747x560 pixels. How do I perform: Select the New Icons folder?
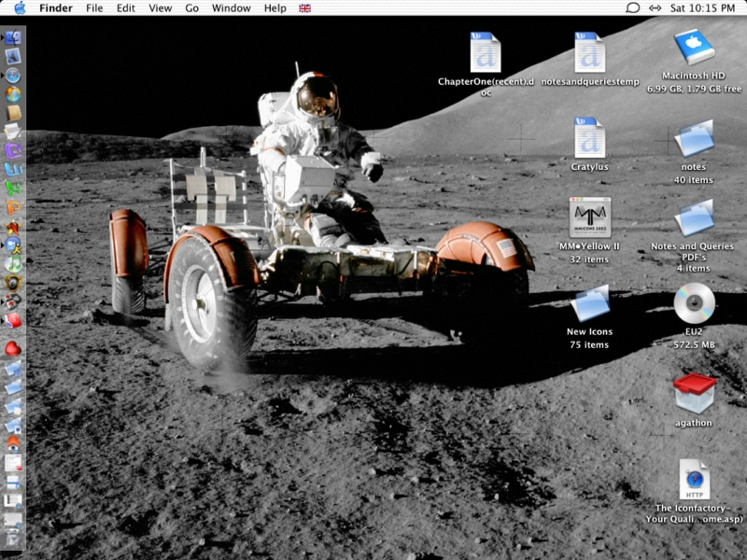point(589,304)
